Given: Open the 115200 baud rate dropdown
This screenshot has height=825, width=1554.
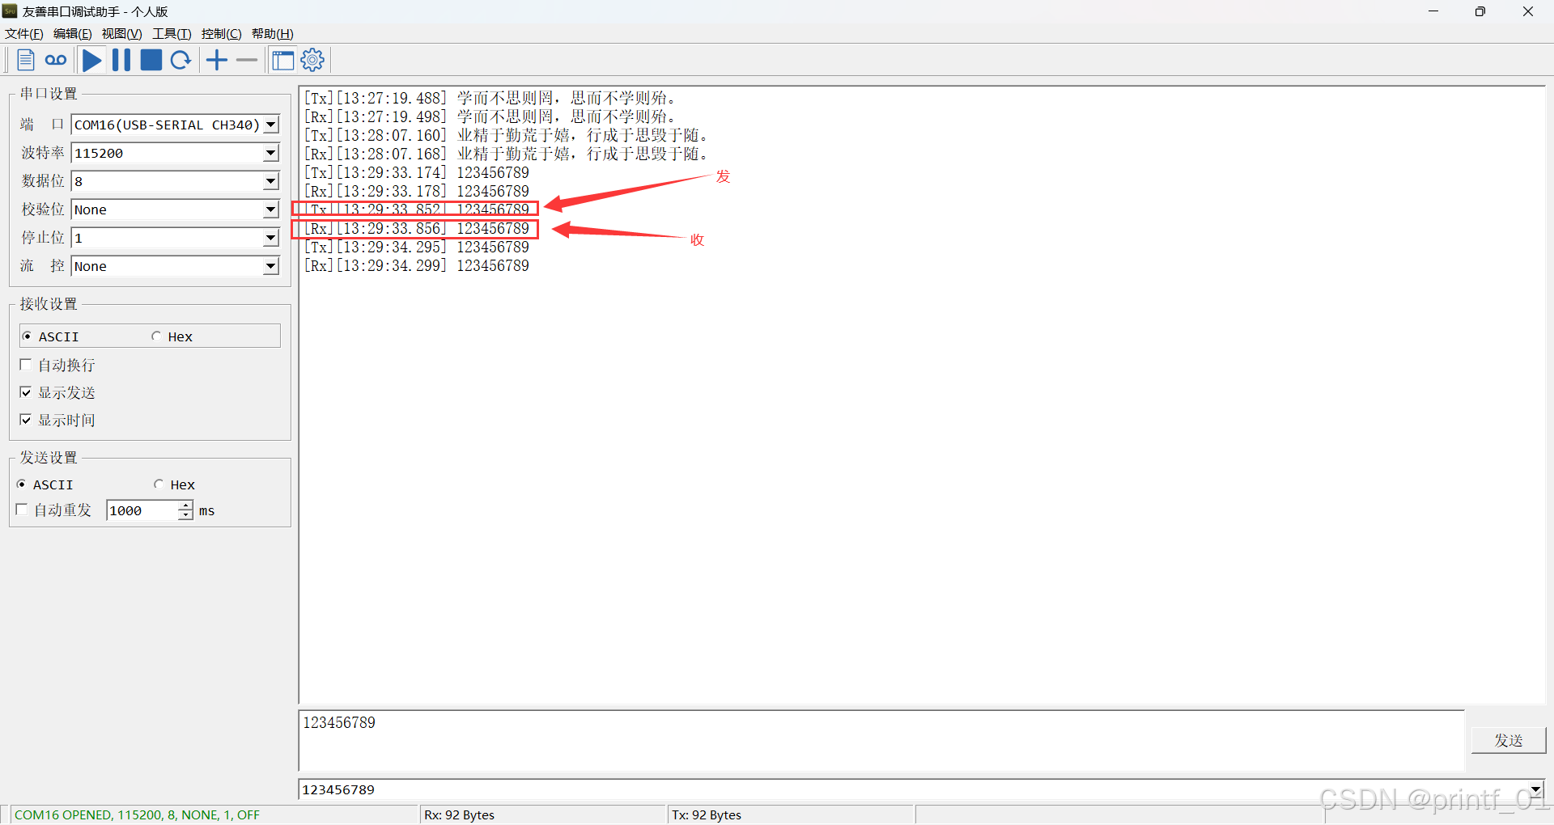Looking at the screenshot, I should [271, 153].
